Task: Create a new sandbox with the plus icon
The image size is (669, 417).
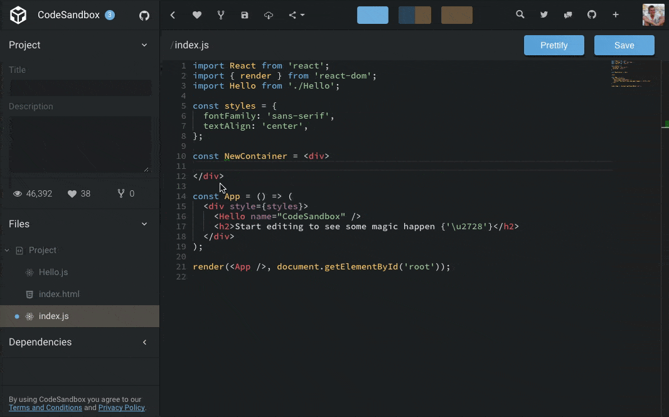Action: click(x=615, y=14)
